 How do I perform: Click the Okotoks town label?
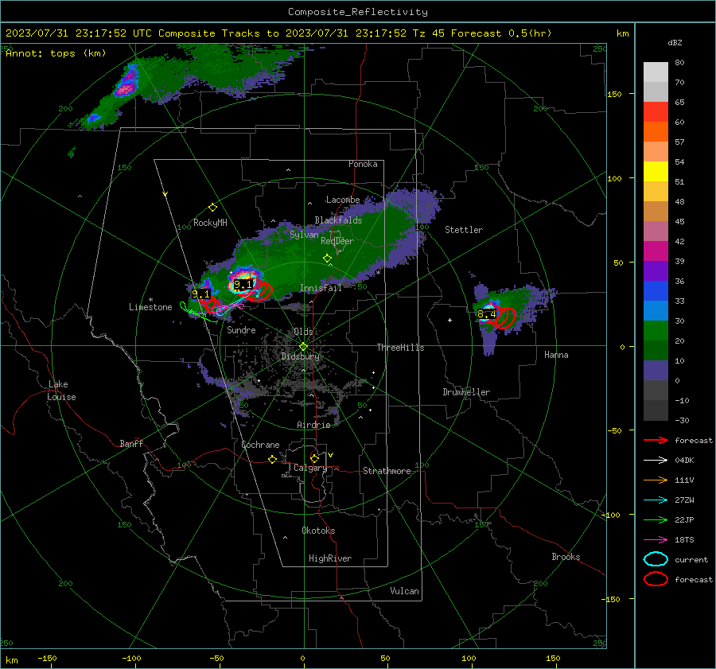318,531
